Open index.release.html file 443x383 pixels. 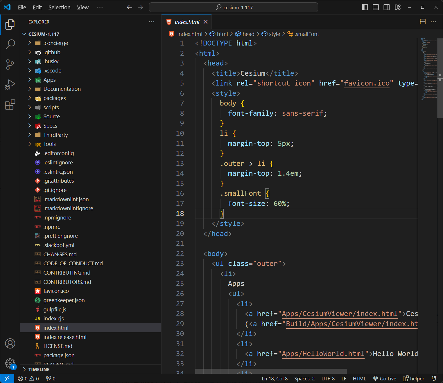(x=91, y=337)
